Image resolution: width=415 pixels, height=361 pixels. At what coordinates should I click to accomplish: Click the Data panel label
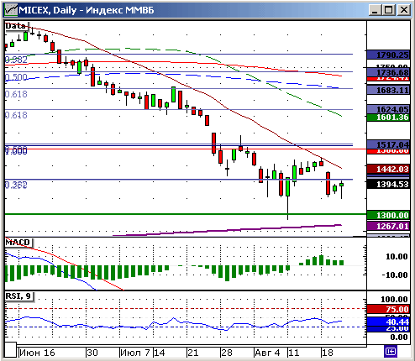click(x=16, y=26)
